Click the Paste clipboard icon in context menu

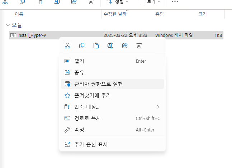pyautogui.click(x=96, y=45)
